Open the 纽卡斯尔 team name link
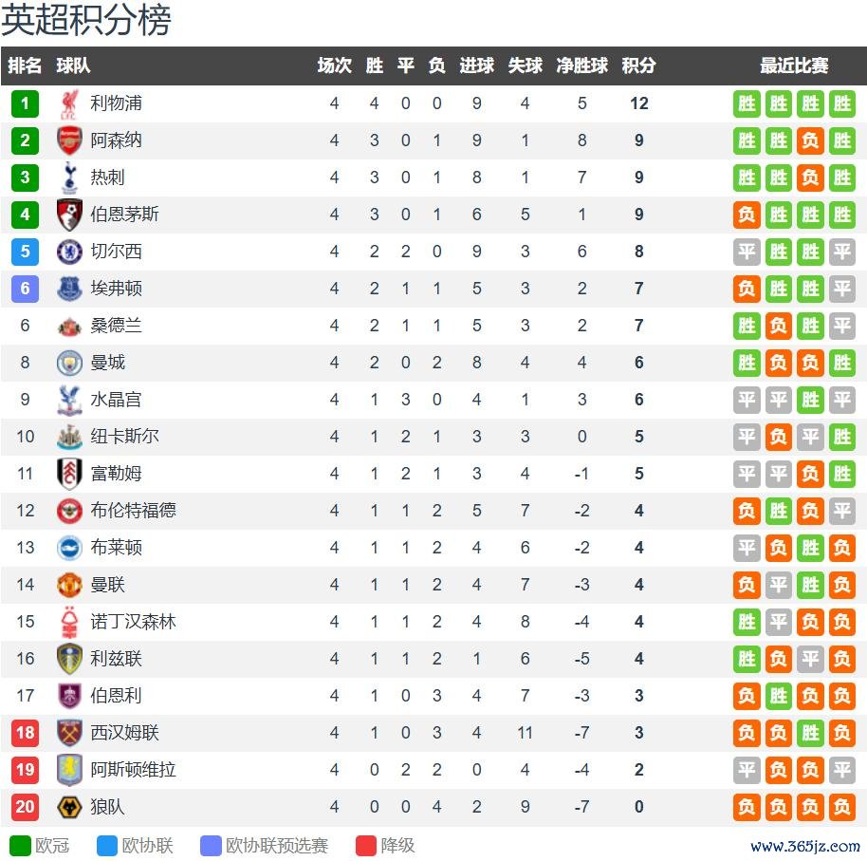Viewport: 867px width, 861px height. click(x=124, y=437)
